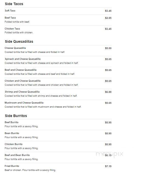Select Beef and Bean Burrito

pyautogui.click(x=17, y=155)
